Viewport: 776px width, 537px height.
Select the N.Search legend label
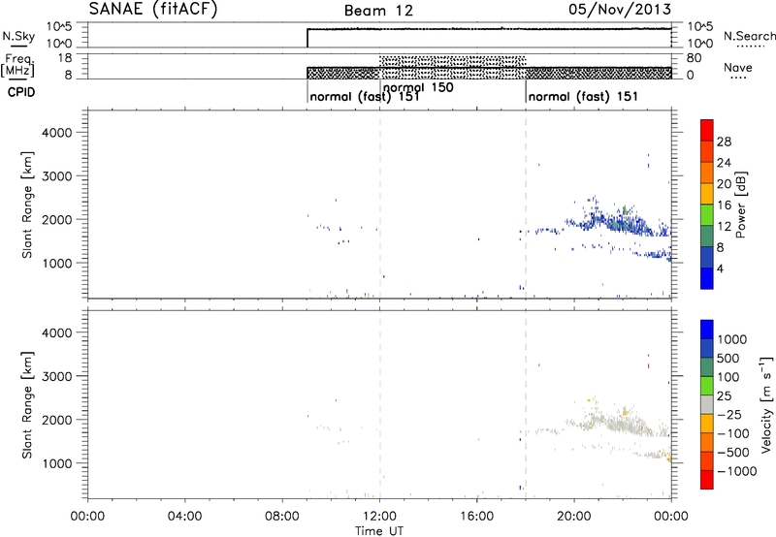tap(749, 36)
